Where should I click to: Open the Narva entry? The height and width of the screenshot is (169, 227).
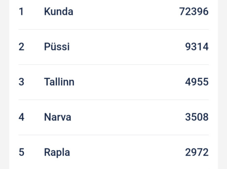[x=58, y=117]
